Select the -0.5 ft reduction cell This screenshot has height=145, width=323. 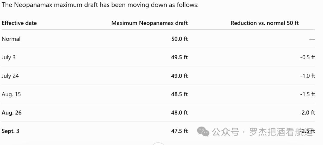[x=307, y=57]
